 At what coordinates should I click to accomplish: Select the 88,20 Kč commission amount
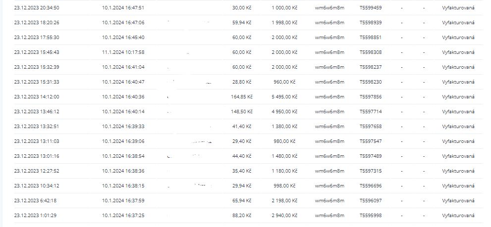[242, 216]
